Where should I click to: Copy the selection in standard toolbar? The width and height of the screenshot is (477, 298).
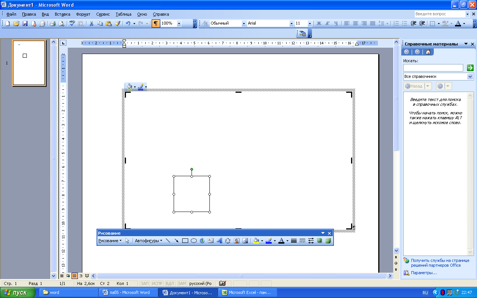point(100,23)
